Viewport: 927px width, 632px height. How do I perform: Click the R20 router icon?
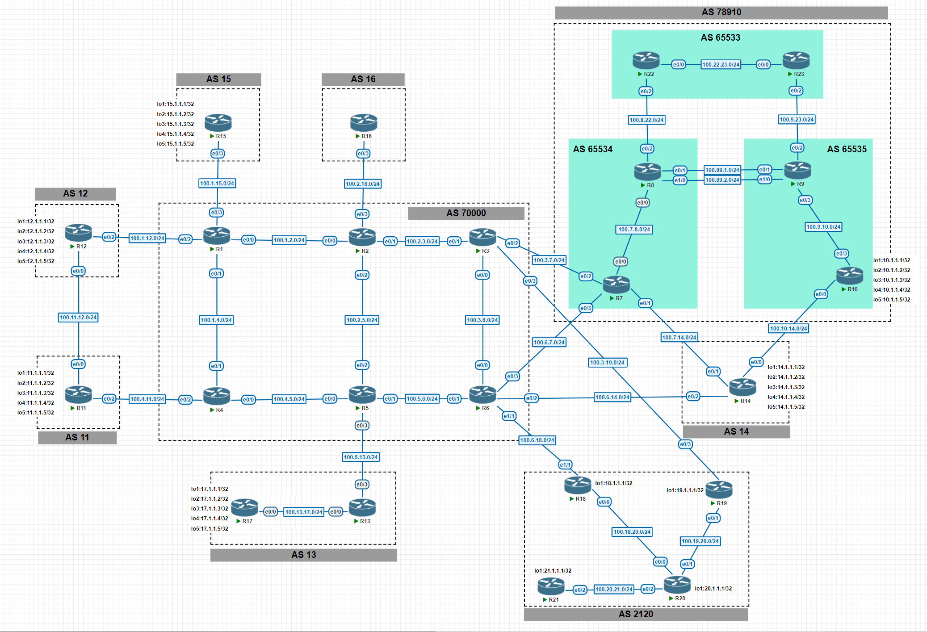click(x=677, y=585)
